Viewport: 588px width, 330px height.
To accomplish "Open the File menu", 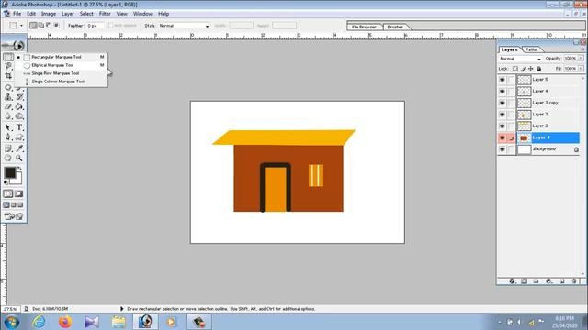I will [x=17, y=14].
